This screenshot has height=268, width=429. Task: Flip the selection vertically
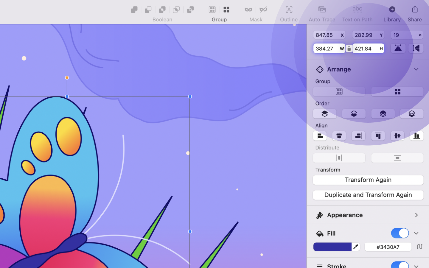coord(416,48)
